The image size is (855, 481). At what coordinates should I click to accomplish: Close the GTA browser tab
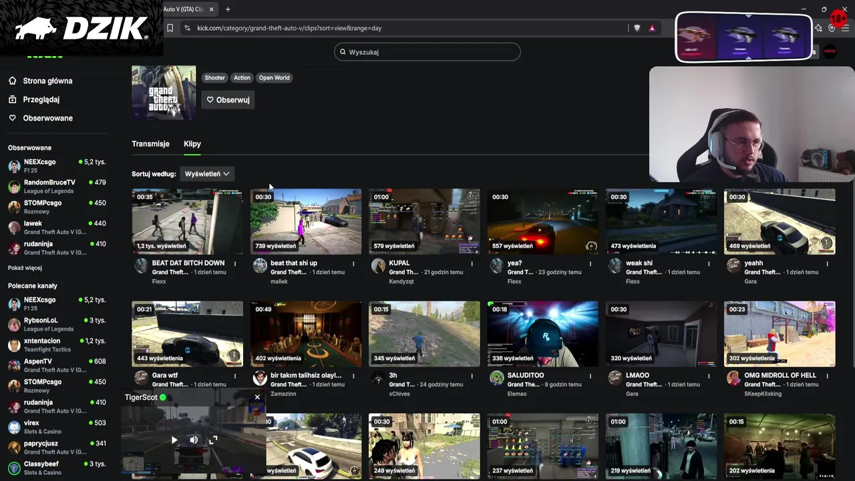pyautogui.click(x=212, y=9)
